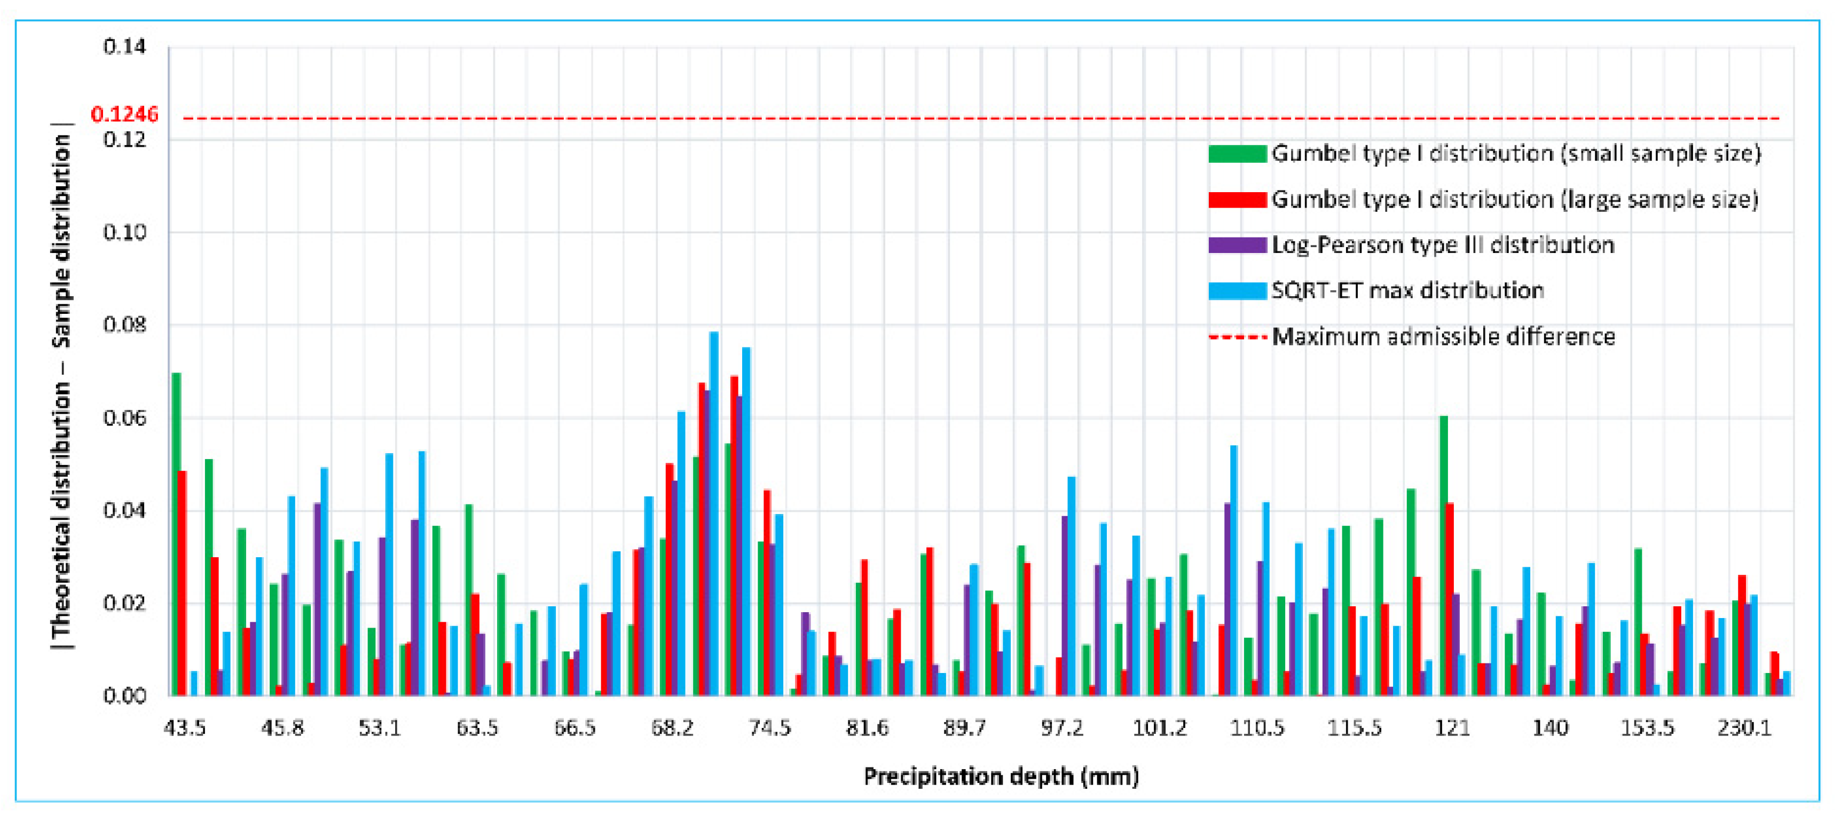Click the 0.08 y-axis tick label
Screen dimensions: 1841x823
(124, 325)
